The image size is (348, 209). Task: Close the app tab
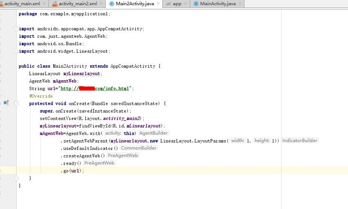(186, 3)
